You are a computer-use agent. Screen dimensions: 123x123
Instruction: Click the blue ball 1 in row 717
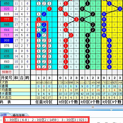click(x=39, y=35)
